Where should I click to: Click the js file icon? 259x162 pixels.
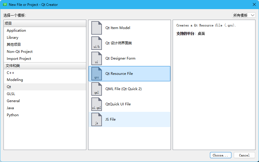[x=96, y=119]
